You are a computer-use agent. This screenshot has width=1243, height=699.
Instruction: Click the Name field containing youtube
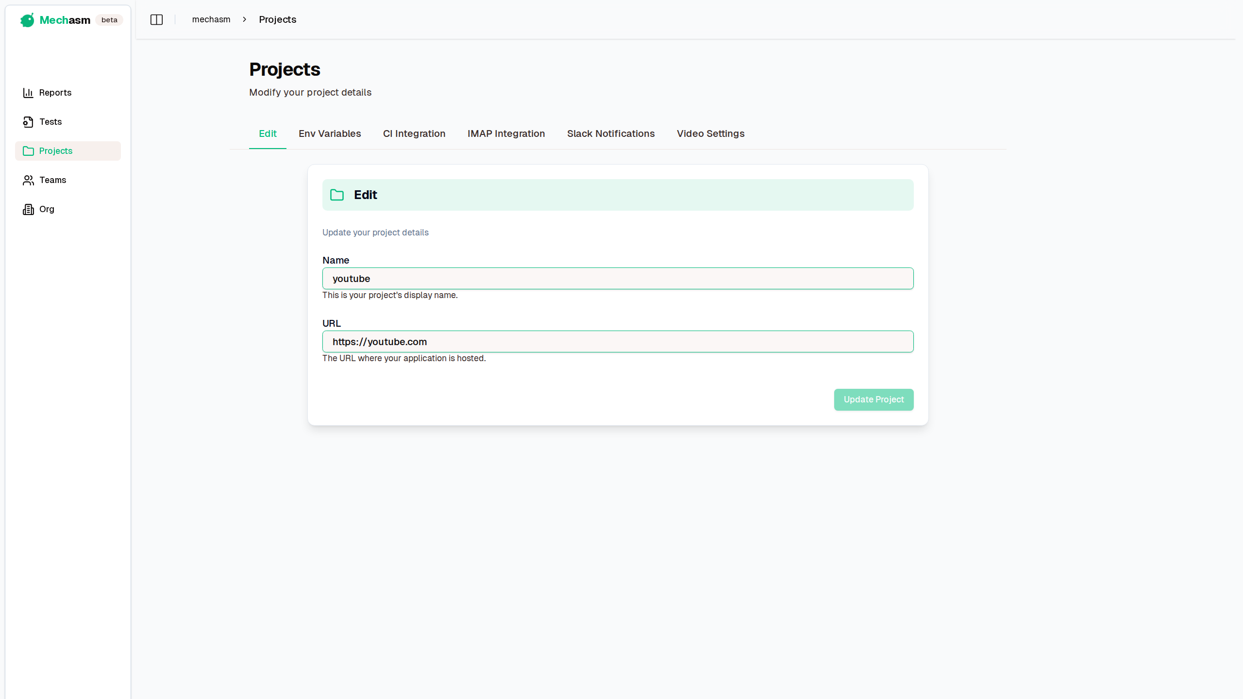(x=617, y=278)
